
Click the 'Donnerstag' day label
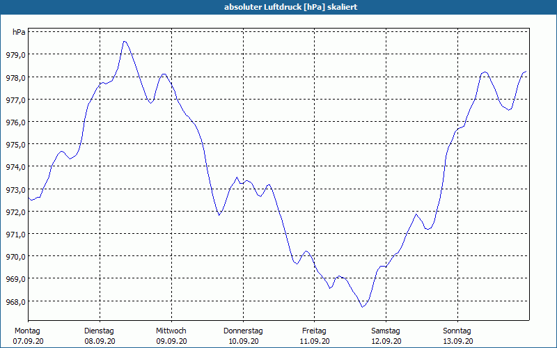click(243, 331)
